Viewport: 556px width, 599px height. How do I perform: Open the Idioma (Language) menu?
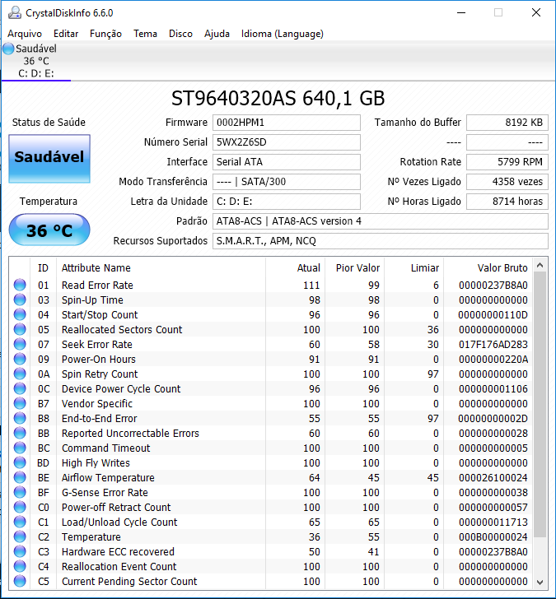click(x=282, y=34)
